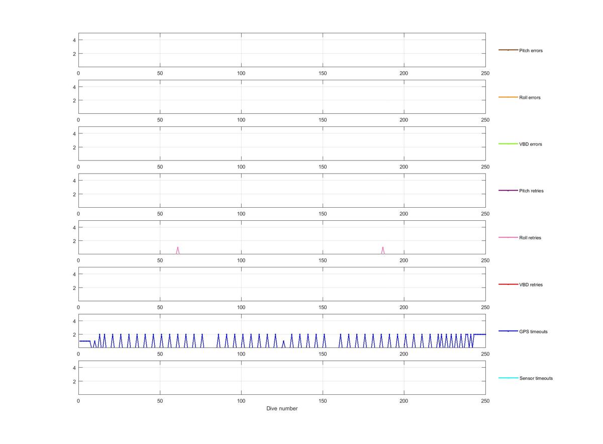Viewport: 603px width, 444px height.
Task: Click the blue GPS timeouts legend line
Action: [508, 331]
